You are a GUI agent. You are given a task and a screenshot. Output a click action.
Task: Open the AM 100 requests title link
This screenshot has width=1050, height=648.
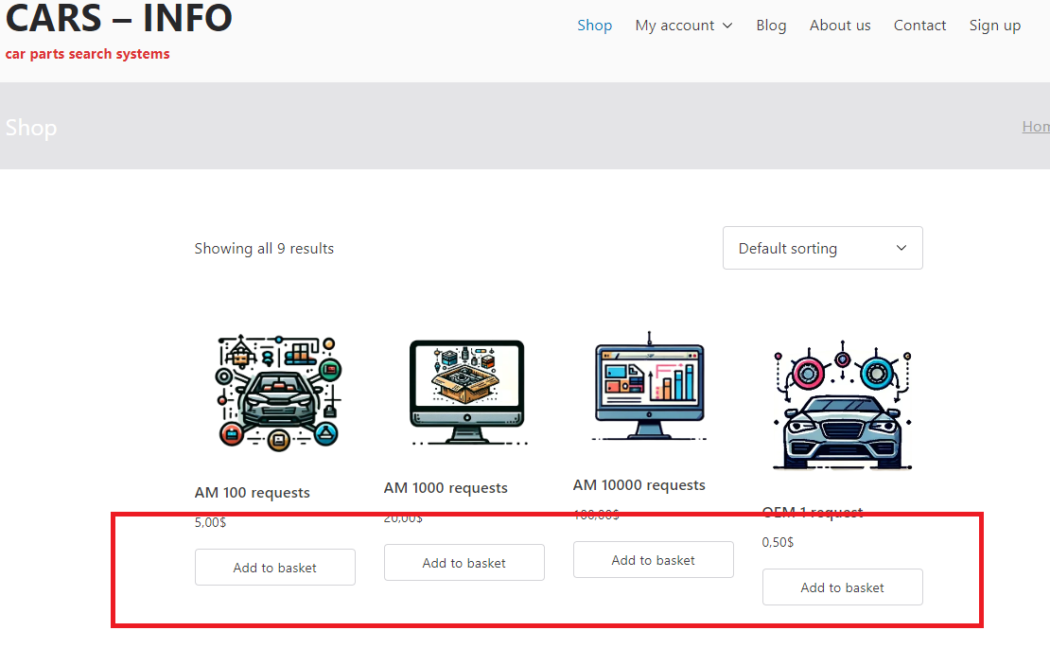point(252,493)
